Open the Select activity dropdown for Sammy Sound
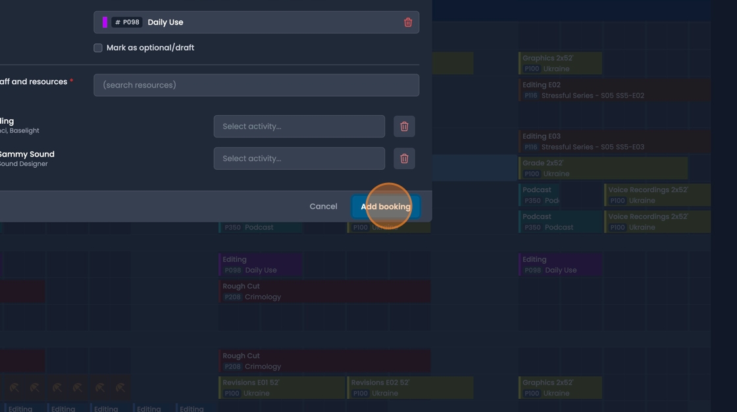Image resolution: width=737 pixels, height=412 pixels. click(x=299, y=158)
